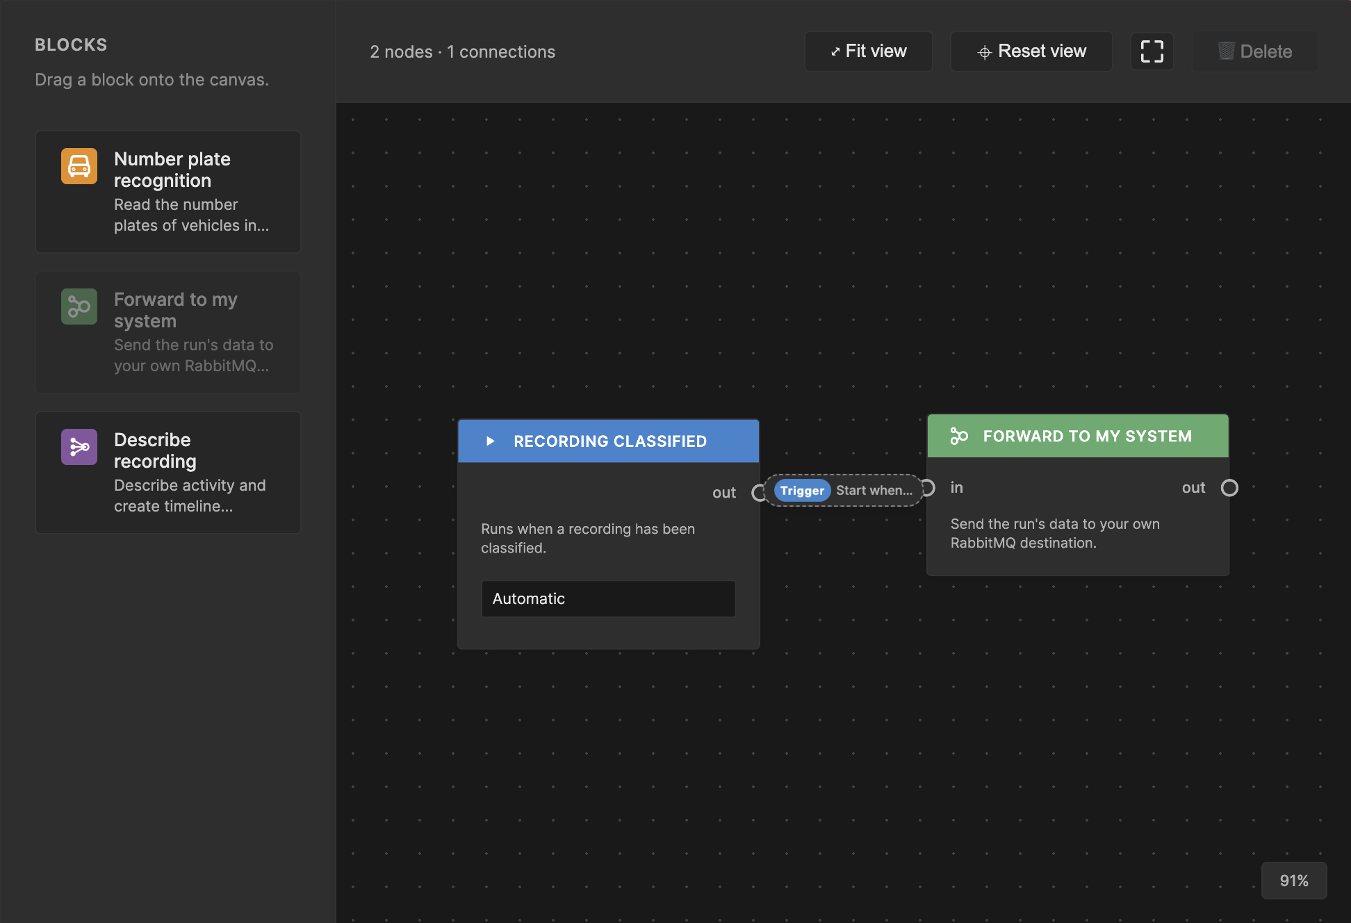Click 'Send the run's data to your own RabbitMQ destination' text

click(1055, 534)
